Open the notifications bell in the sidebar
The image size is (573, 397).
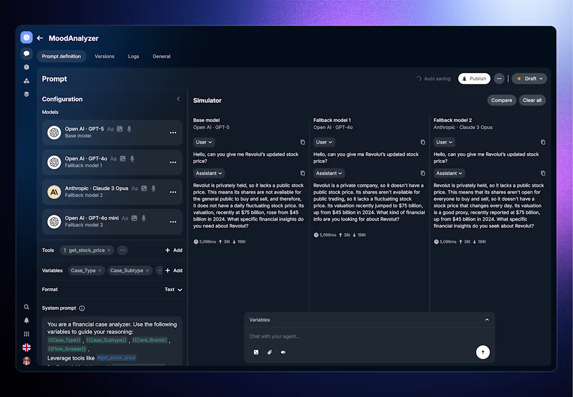(x=27, y=320)
